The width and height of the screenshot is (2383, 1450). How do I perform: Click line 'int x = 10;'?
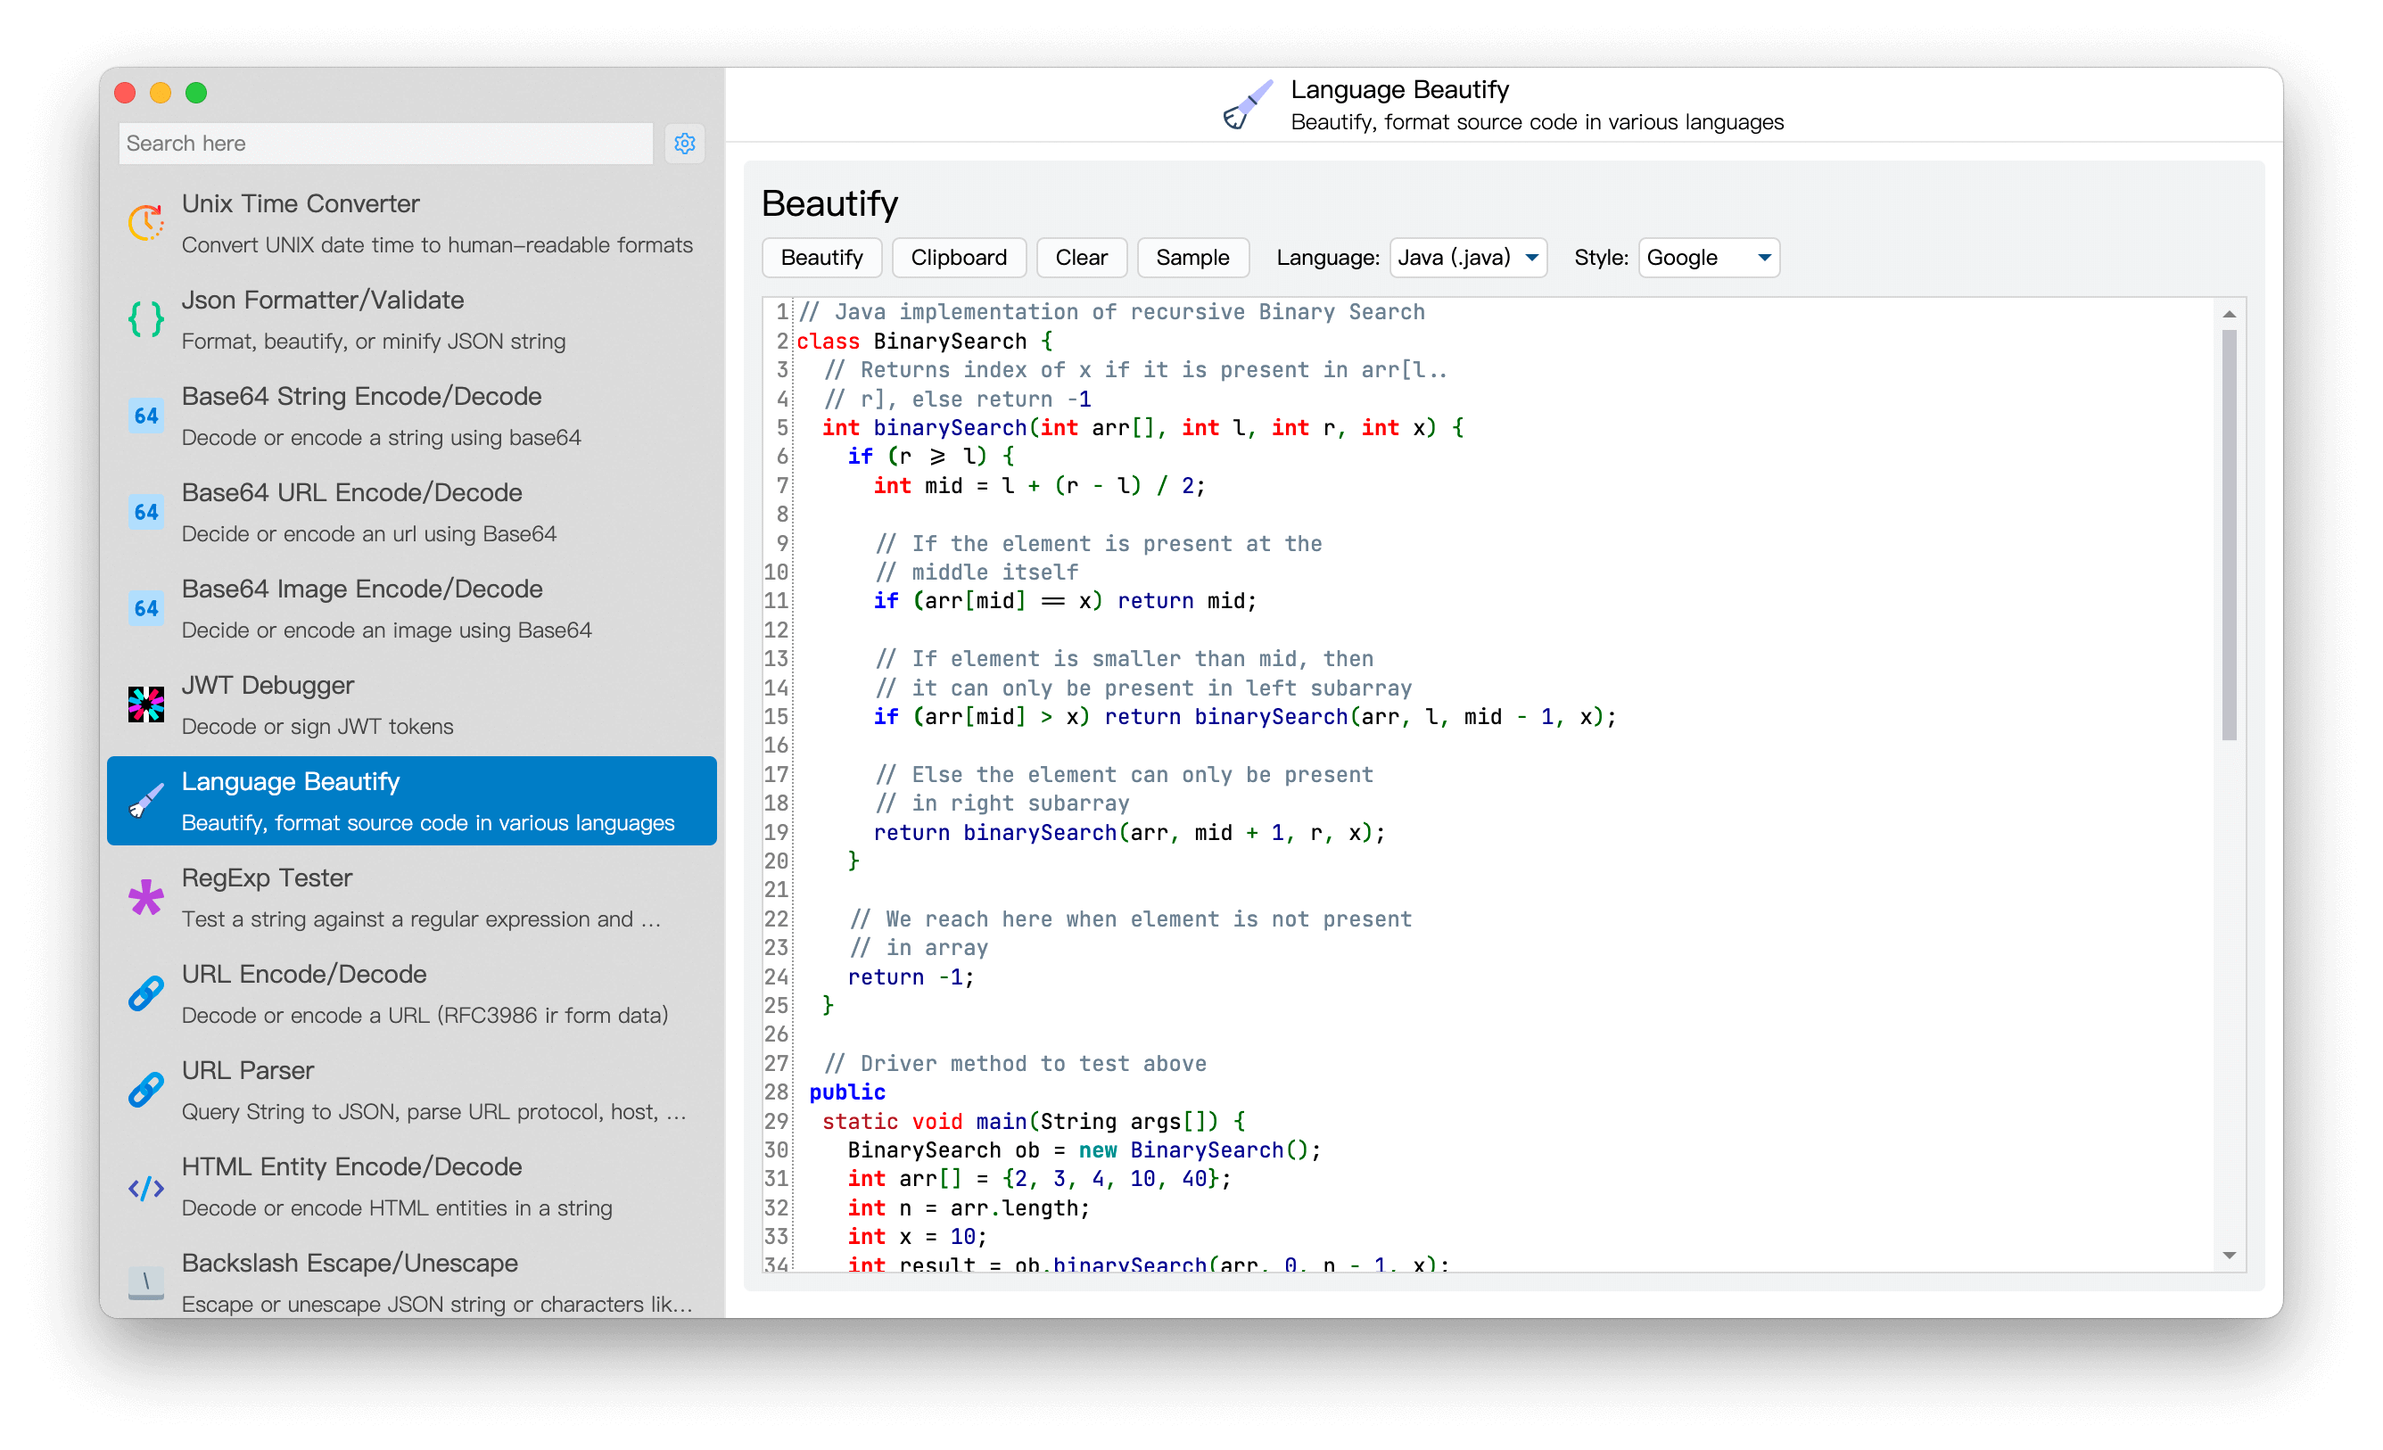(x=917, y=1236)
